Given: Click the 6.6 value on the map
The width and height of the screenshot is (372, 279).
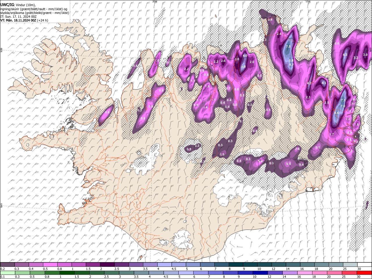Looking at the screenshot, I should (x=337, y=113).
